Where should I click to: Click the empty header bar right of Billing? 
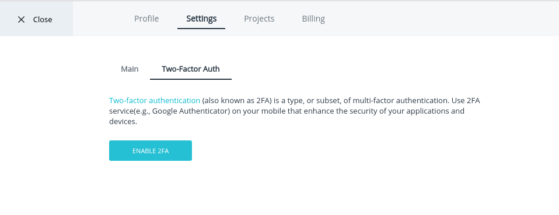coord(442,19)
